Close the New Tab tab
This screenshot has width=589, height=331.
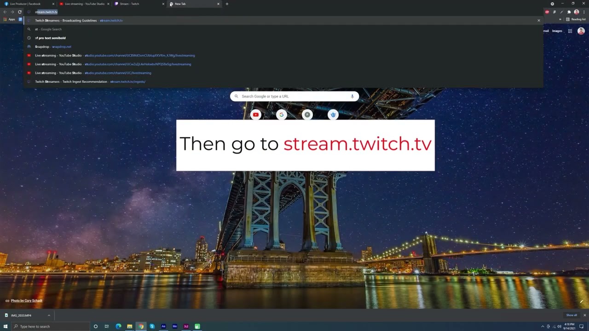(218, 4)
